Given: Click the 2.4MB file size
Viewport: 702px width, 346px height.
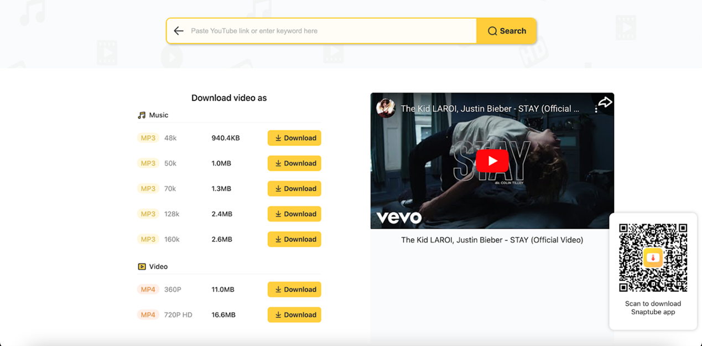Looking at the screenshot, I should click(222, 214).
